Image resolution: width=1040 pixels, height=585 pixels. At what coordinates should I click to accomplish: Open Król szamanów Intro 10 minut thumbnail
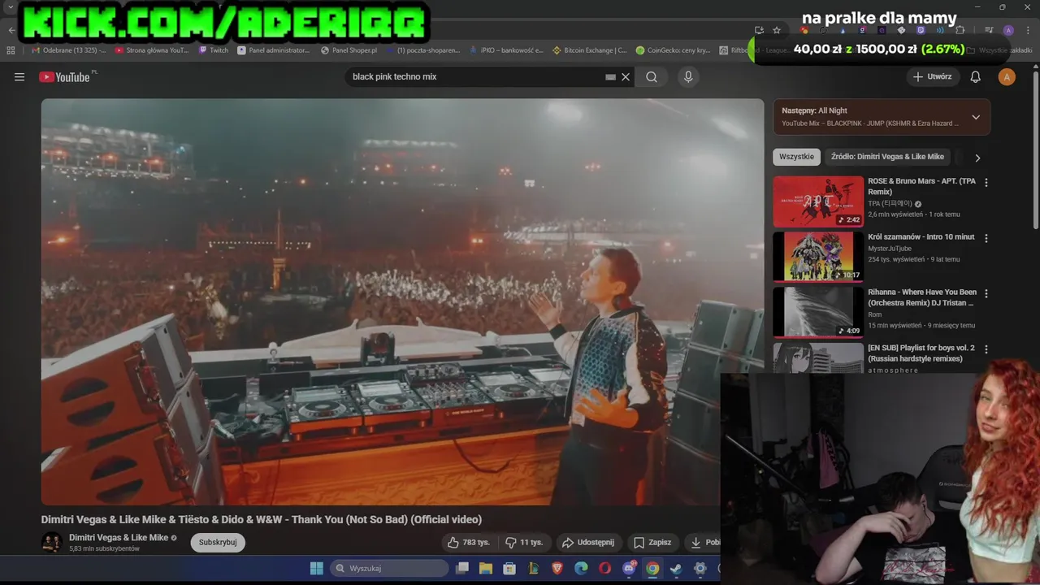pos(818,257)
